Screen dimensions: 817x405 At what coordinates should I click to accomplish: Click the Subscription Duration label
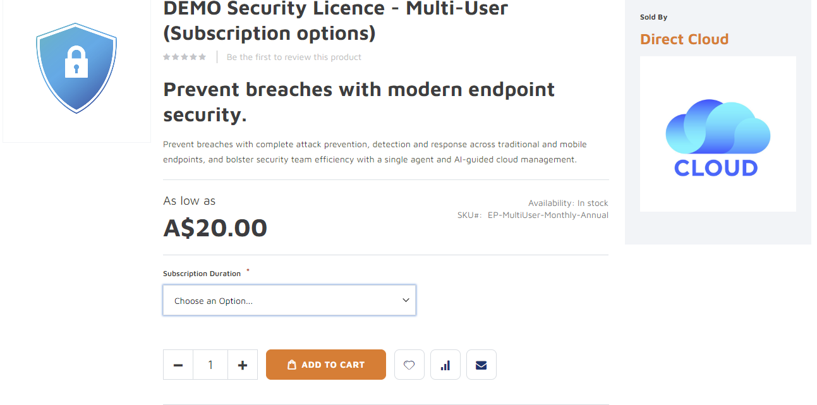coord(202,274)
